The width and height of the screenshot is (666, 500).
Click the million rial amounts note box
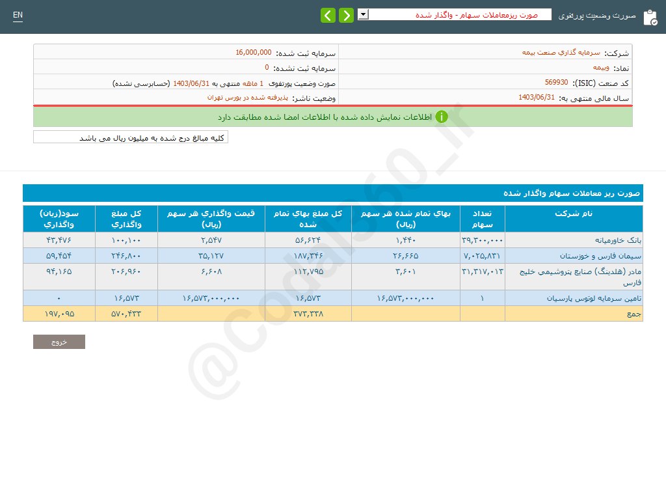(131, 137)
